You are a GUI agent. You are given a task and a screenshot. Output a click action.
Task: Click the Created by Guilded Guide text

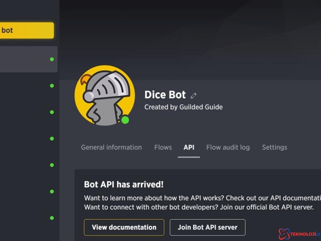pyautogui.click(x=183, y=107)
